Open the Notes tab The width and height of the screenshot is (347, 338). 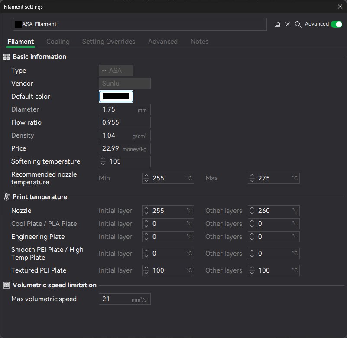coord(199,42)
